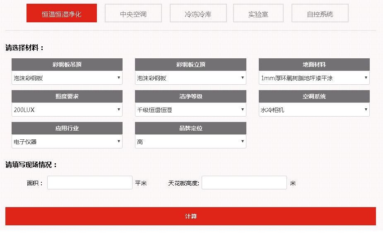Click the 应用行业 gray header label
Image resolution: width=383 pixels, height=234 pixels.
67,128
